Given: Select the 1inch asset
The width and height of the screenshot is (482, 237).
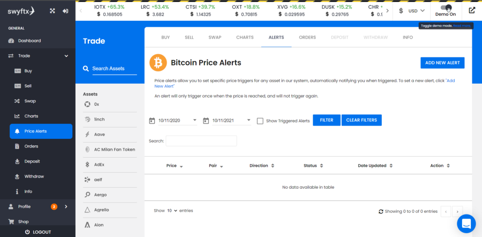Looking at the screenshot, I should tap(110, 120).
